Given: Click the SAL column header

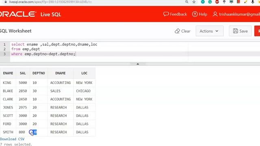Looking at the screenshot, I should (23, 73).
